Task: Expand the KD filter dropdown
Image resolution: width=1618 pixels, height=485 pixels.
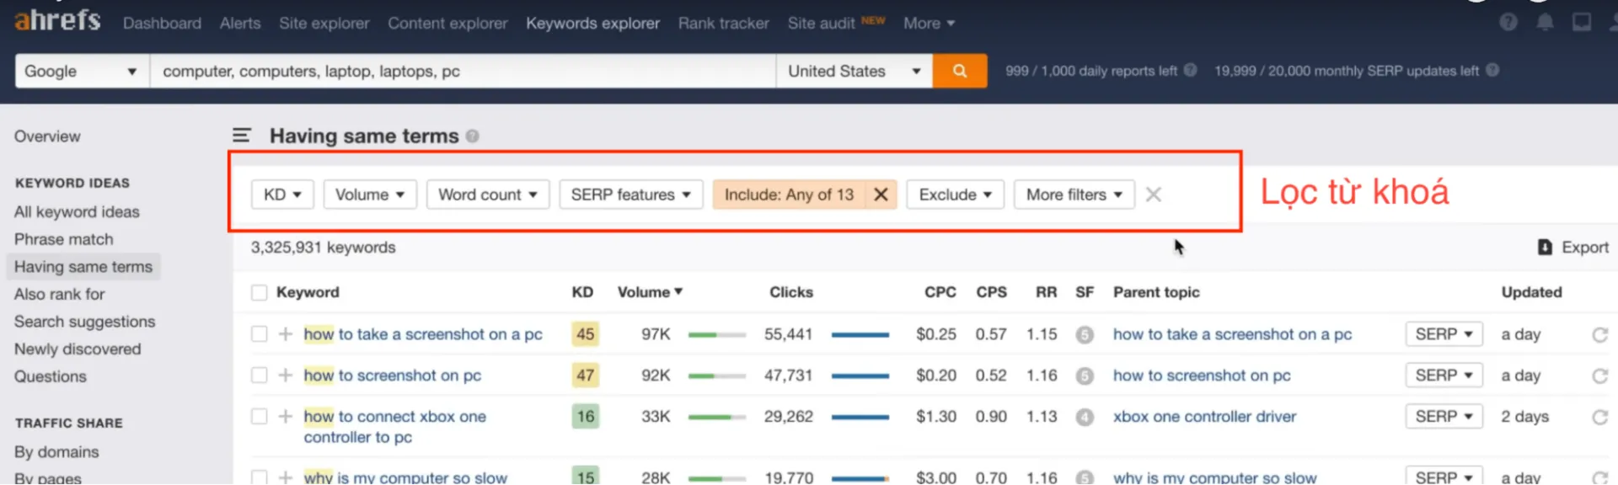Action: tap(282, 195)
